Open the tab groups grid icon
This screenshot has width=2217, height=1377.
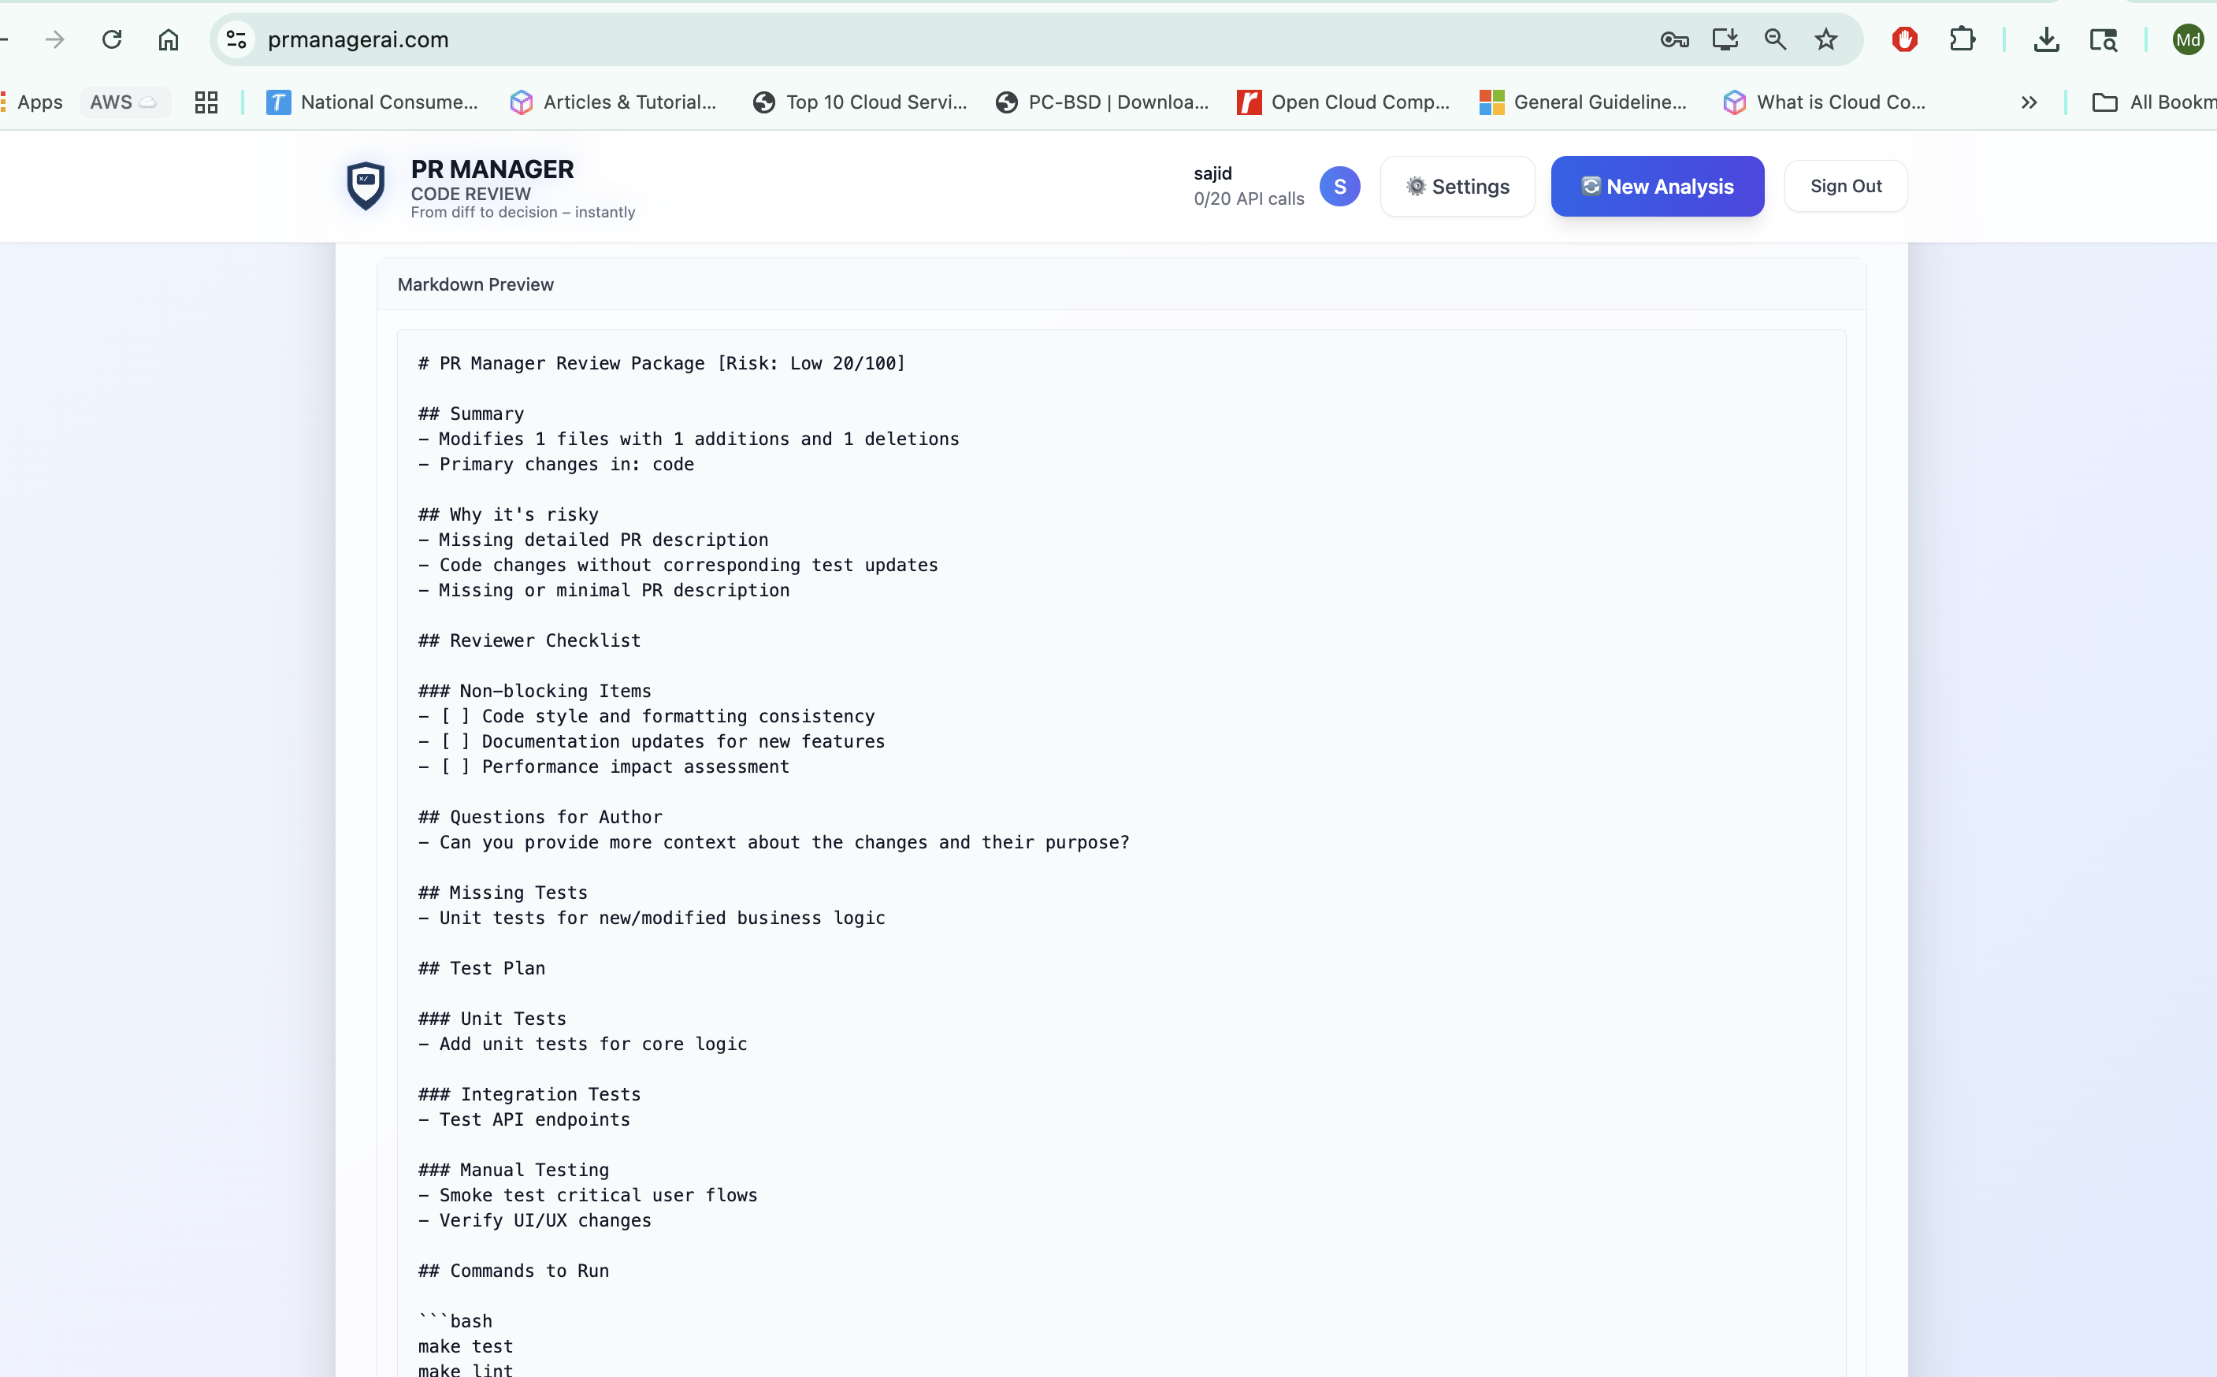pos(206,102)
